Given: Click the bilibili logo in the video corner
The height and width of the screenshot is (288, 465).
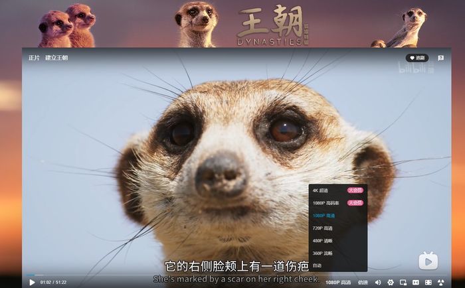Looking at the screenshot, I should click(416, 68).
